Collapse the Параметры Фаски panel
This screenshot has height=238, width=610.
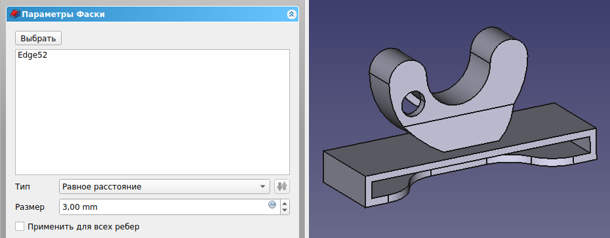(291, 15)
